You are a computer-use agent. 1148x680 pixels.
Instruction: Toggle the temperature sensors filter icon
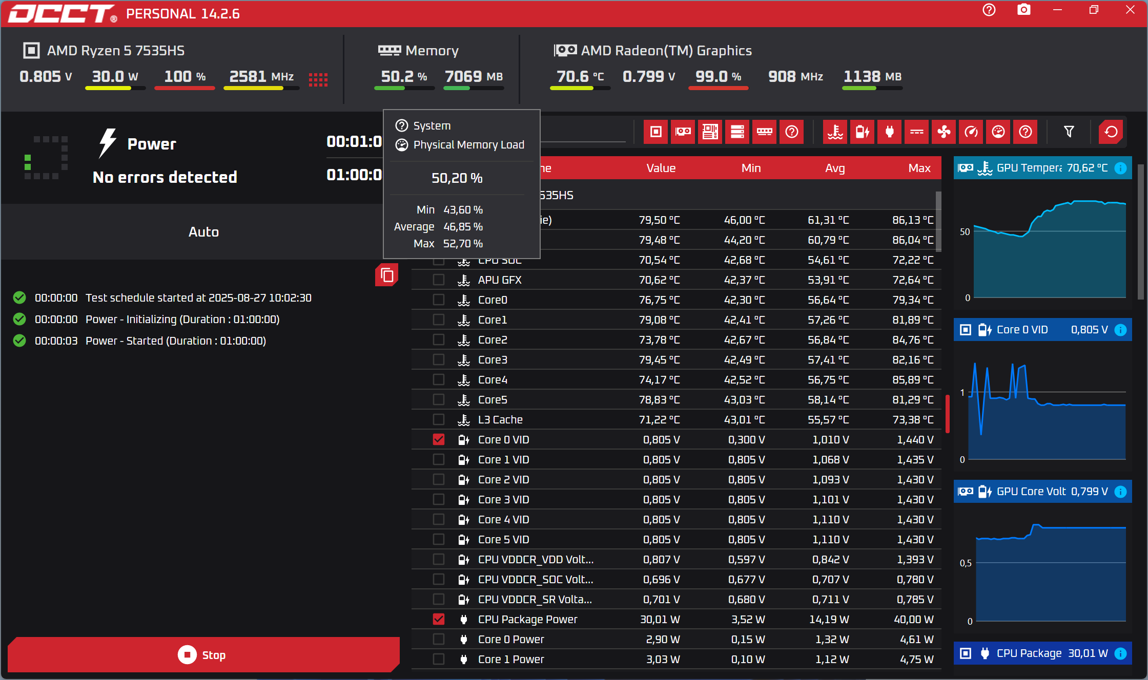[x=835, y=132]
